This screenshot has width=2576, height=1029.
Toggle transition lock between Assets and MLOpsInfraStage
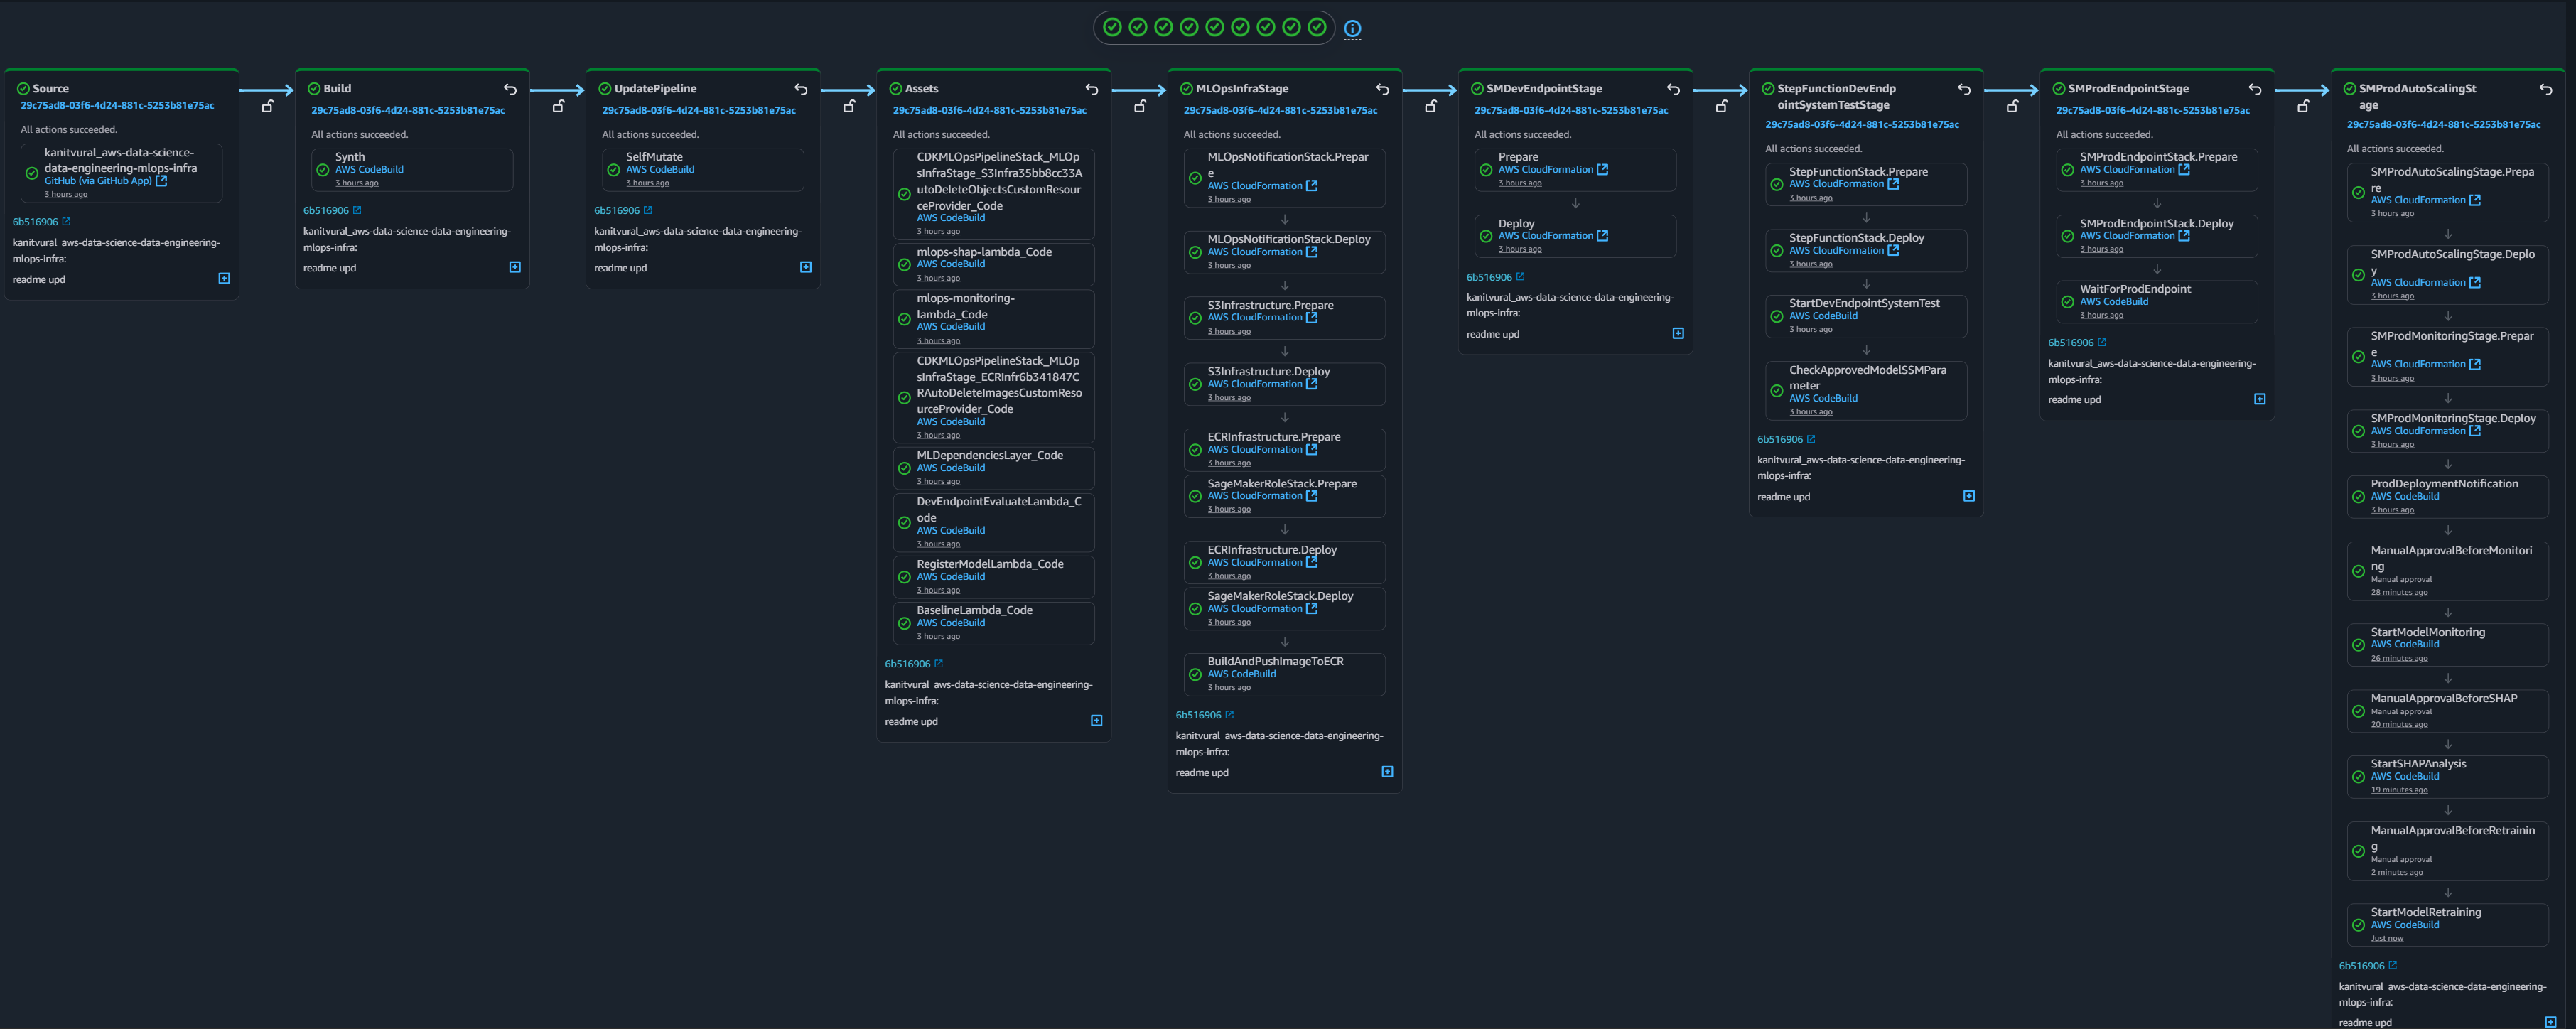(1140, 106)
